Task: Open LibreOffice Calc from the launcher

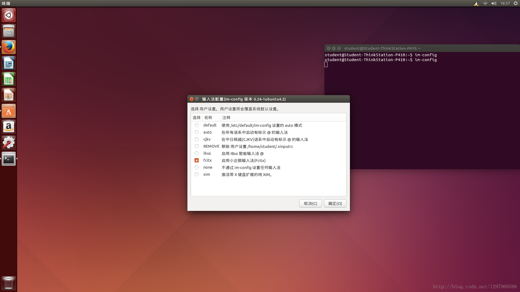Action: click(x=9, y=79)
